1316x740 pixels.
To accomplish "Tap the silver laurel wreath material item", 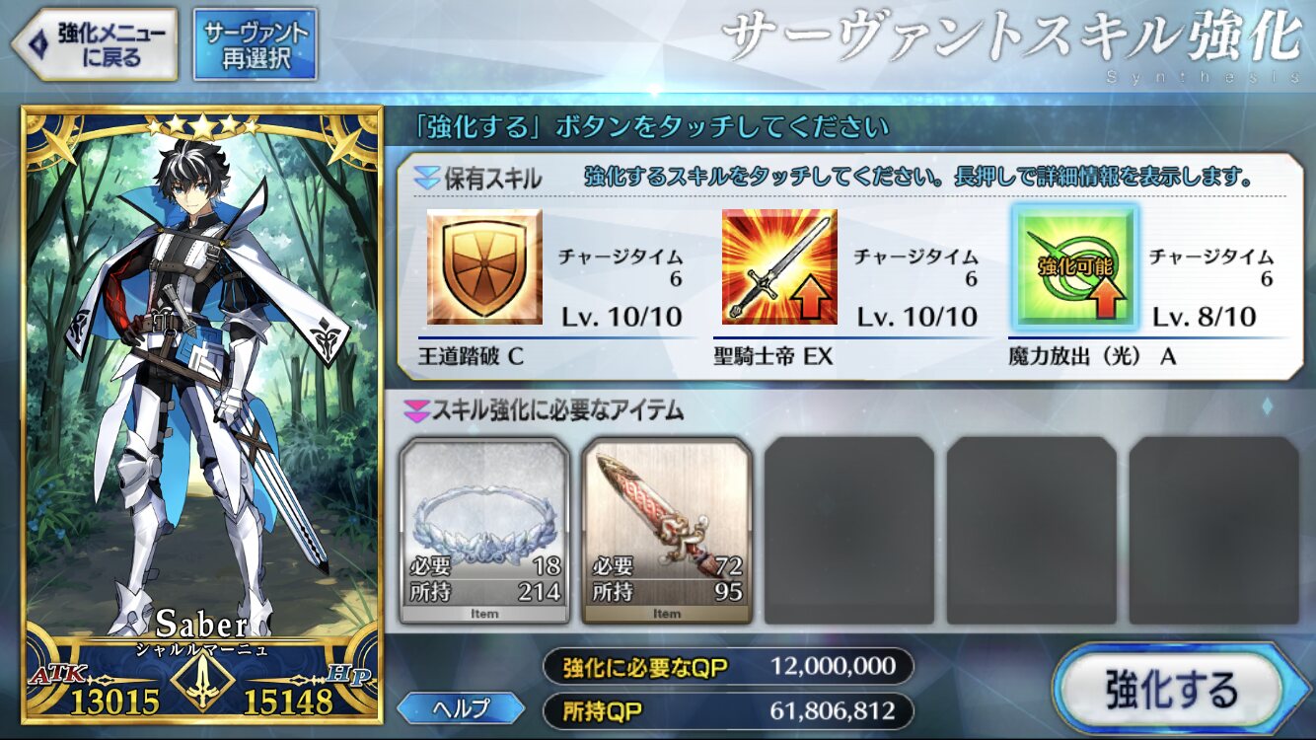I will tap(484, 531).
